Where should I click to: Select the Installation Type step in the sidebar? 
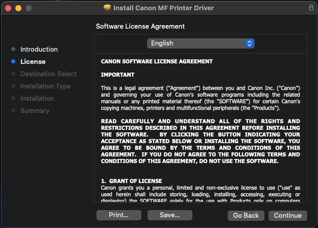click(45, 86)
